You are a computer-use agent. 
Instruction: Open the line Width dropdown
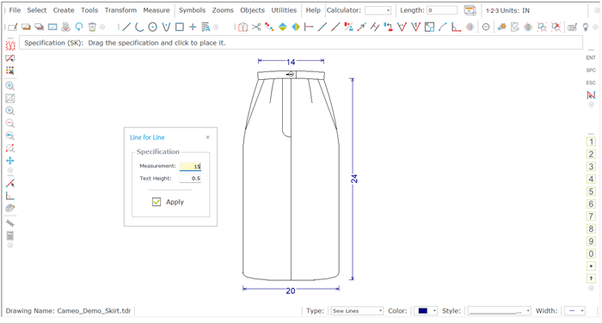(x=574, y=311)
